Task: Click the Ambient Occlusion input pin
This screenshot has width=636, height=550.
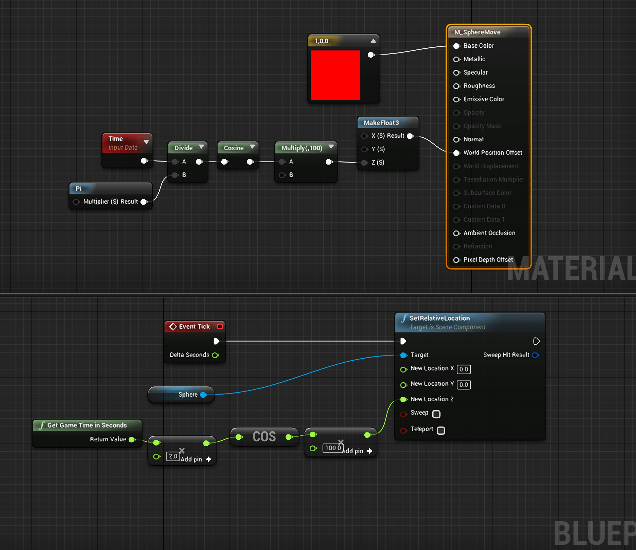Action: (457, 233)
